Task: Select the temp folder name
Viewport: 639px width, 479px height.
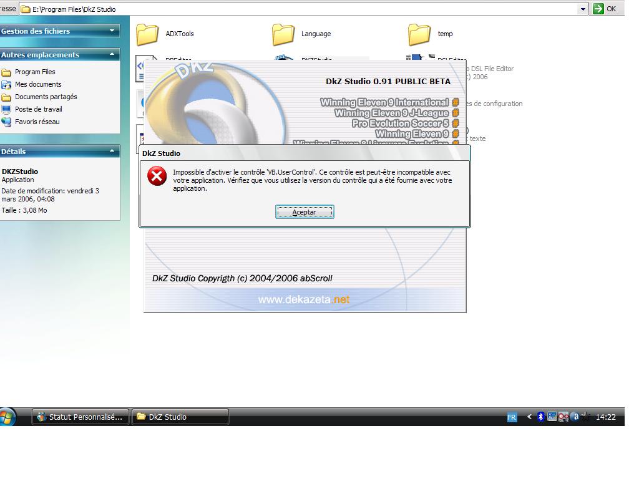Action: [x=445, y=34]
